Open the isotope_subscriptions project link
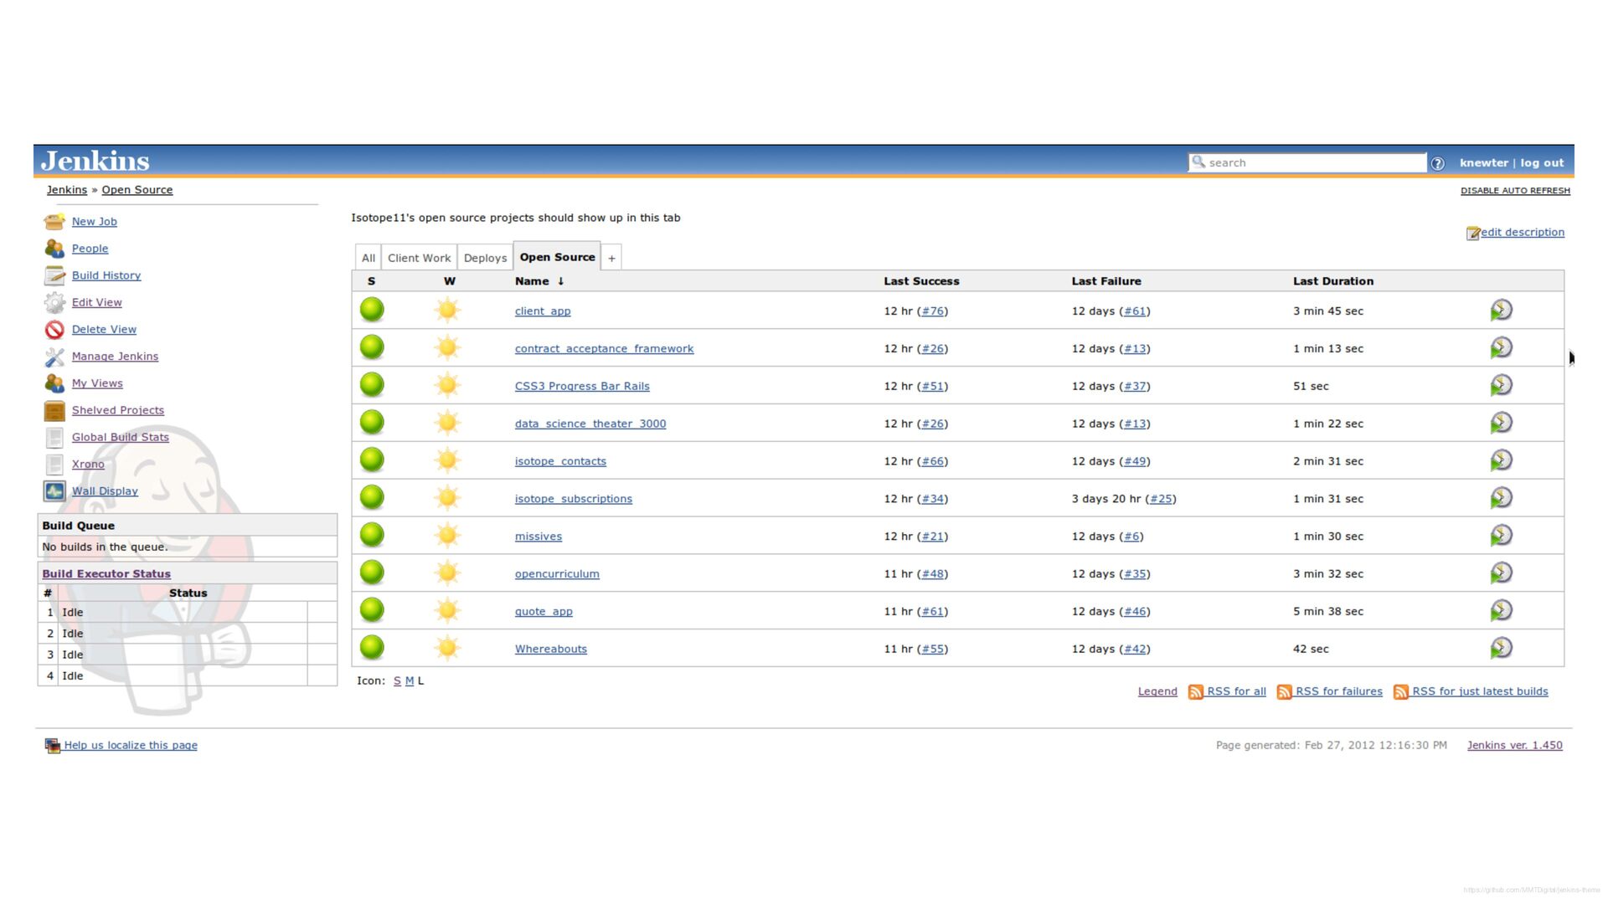Image resolution: width=1608 pixels, height=904 pixels. 573,499
